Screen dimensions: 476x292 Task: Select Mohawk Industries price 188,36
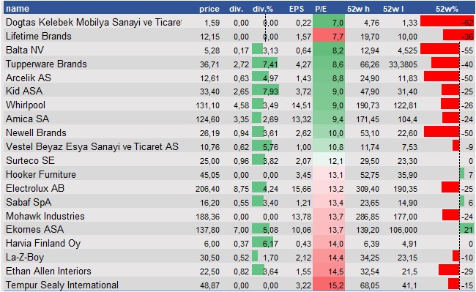pos(208,217)
